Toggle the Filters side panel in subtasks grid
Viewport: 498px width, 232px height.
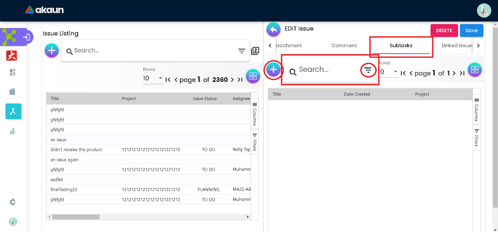[x=476, y=138]
